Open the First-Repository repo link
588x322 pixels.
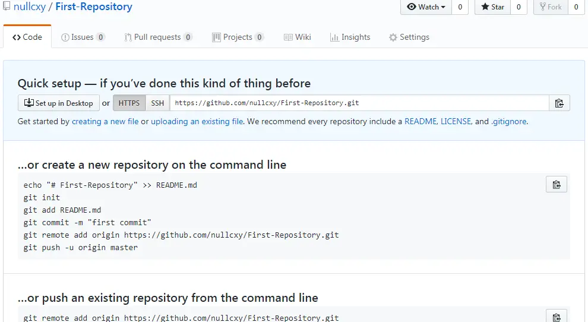coord(94,7)
